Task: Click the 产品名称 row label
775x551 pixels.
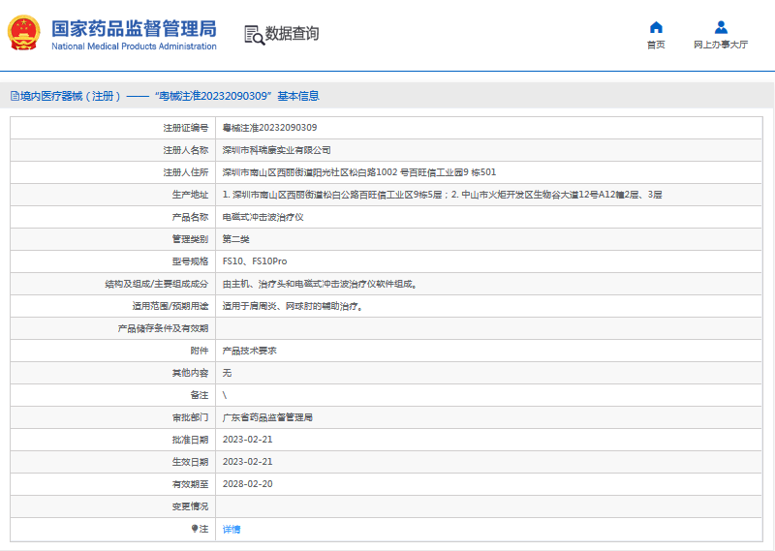Action: pos(190,217)
